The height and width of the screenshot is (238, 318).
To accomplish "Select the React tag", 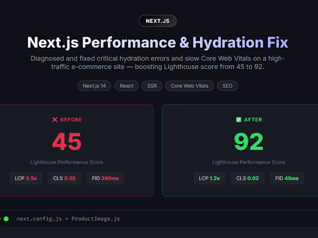I will (x=126, y=86).
